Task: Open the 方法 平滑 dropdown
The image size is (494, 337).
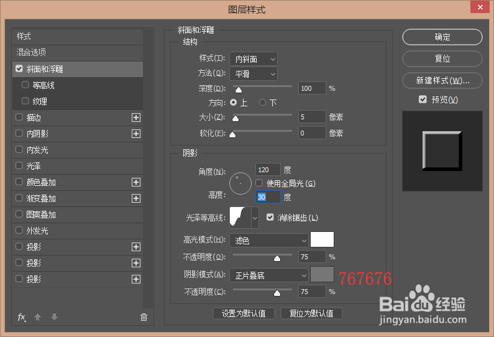Action: (254, 74)
